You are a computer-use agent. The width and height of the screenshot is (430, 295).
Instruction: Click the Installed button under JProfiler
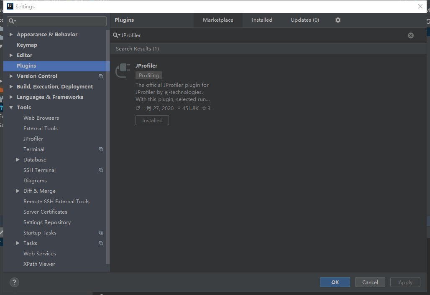point(152,121)
